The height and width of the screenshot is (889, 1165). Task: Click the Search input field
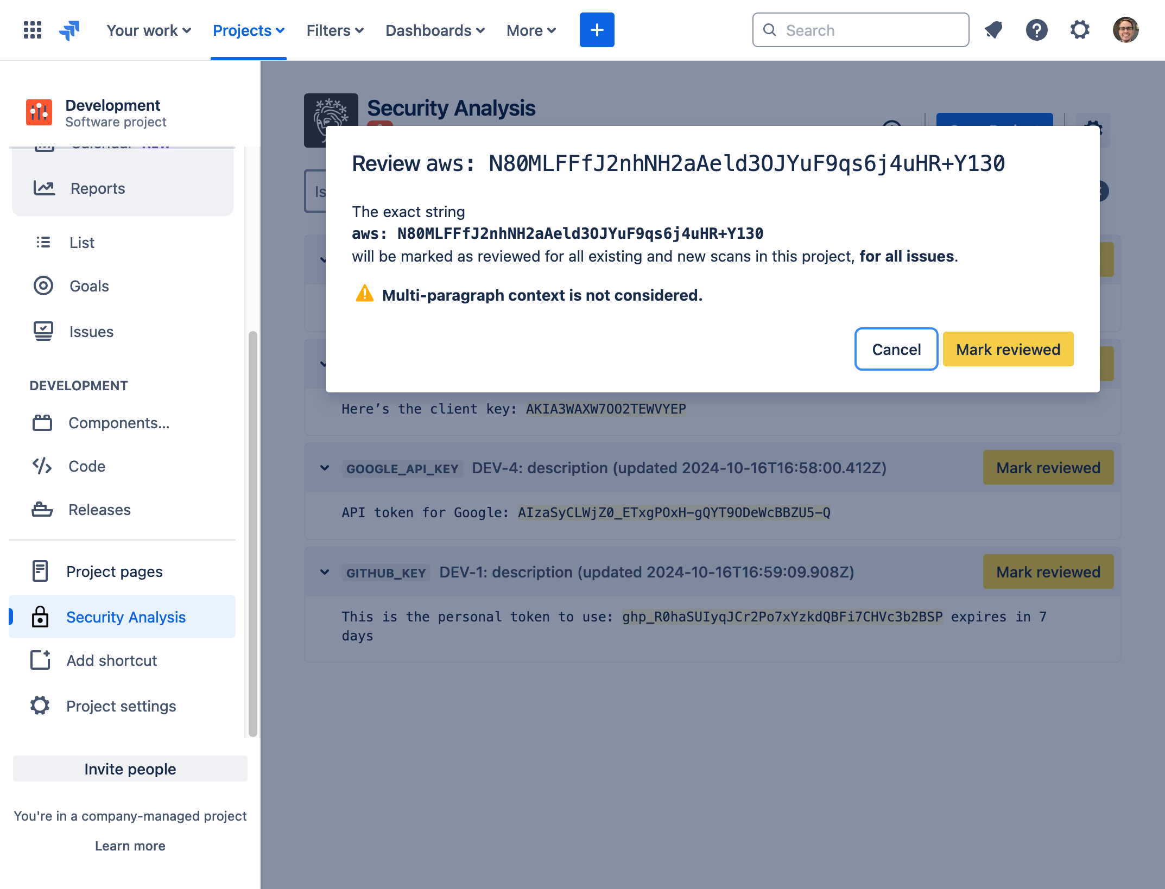point(860,30)
